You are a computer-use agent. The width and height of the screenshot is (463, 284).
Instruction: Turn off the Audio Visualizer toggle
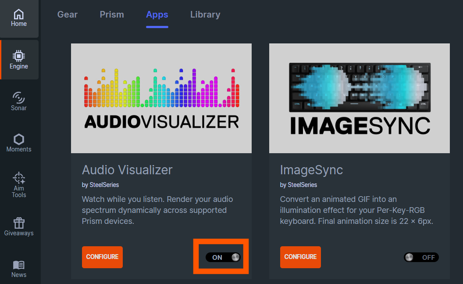(223, 257)
